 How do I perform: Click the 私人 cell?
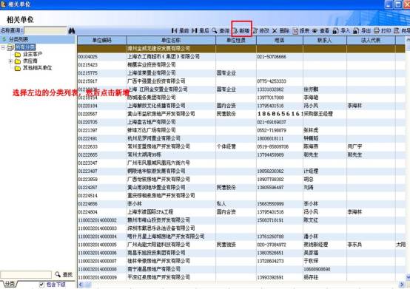click(221, 204)
